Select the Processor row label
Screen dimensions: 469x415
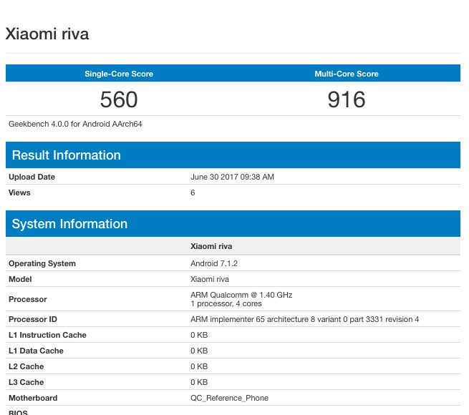click(27, 299)
